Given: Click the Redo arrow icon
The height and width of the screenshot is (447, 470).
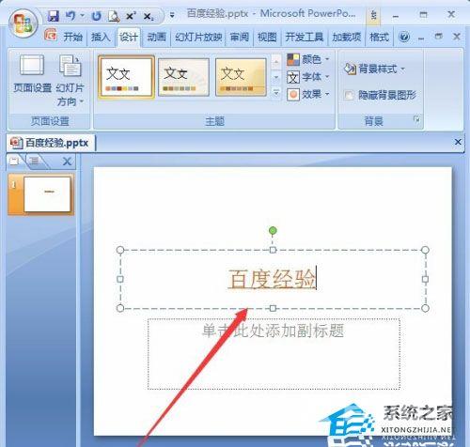Looking at the screenshot, I should [x=96, y=16].
